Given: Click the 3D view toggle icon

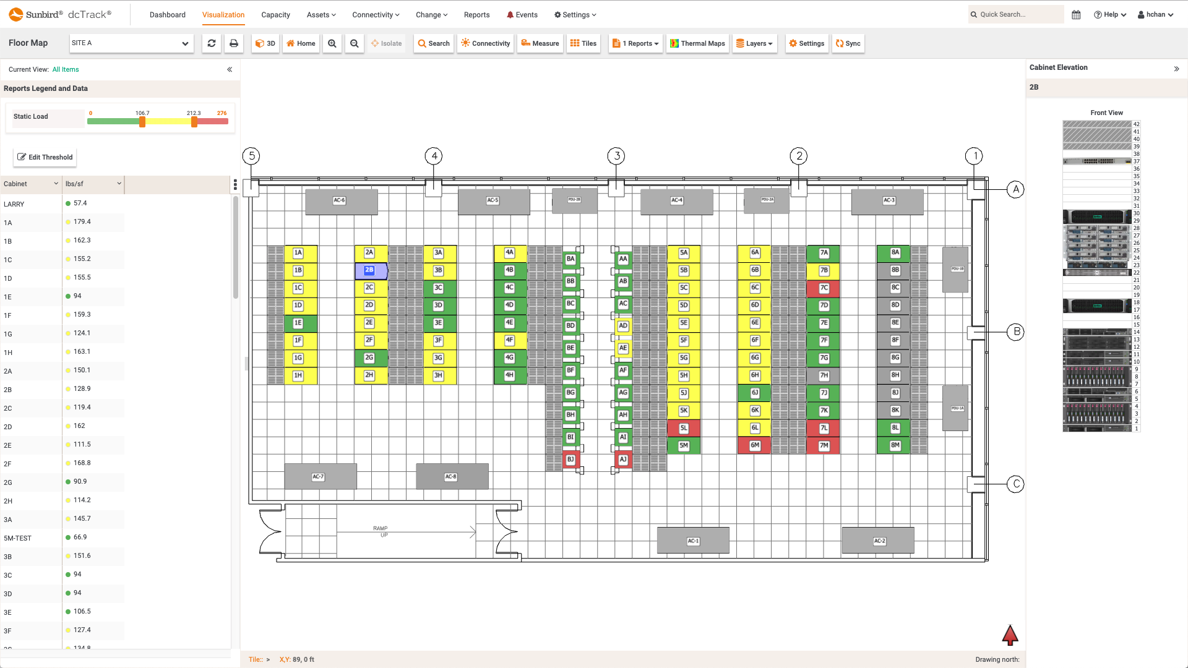Looking at the screenshot, I should [x=265, y=43].
